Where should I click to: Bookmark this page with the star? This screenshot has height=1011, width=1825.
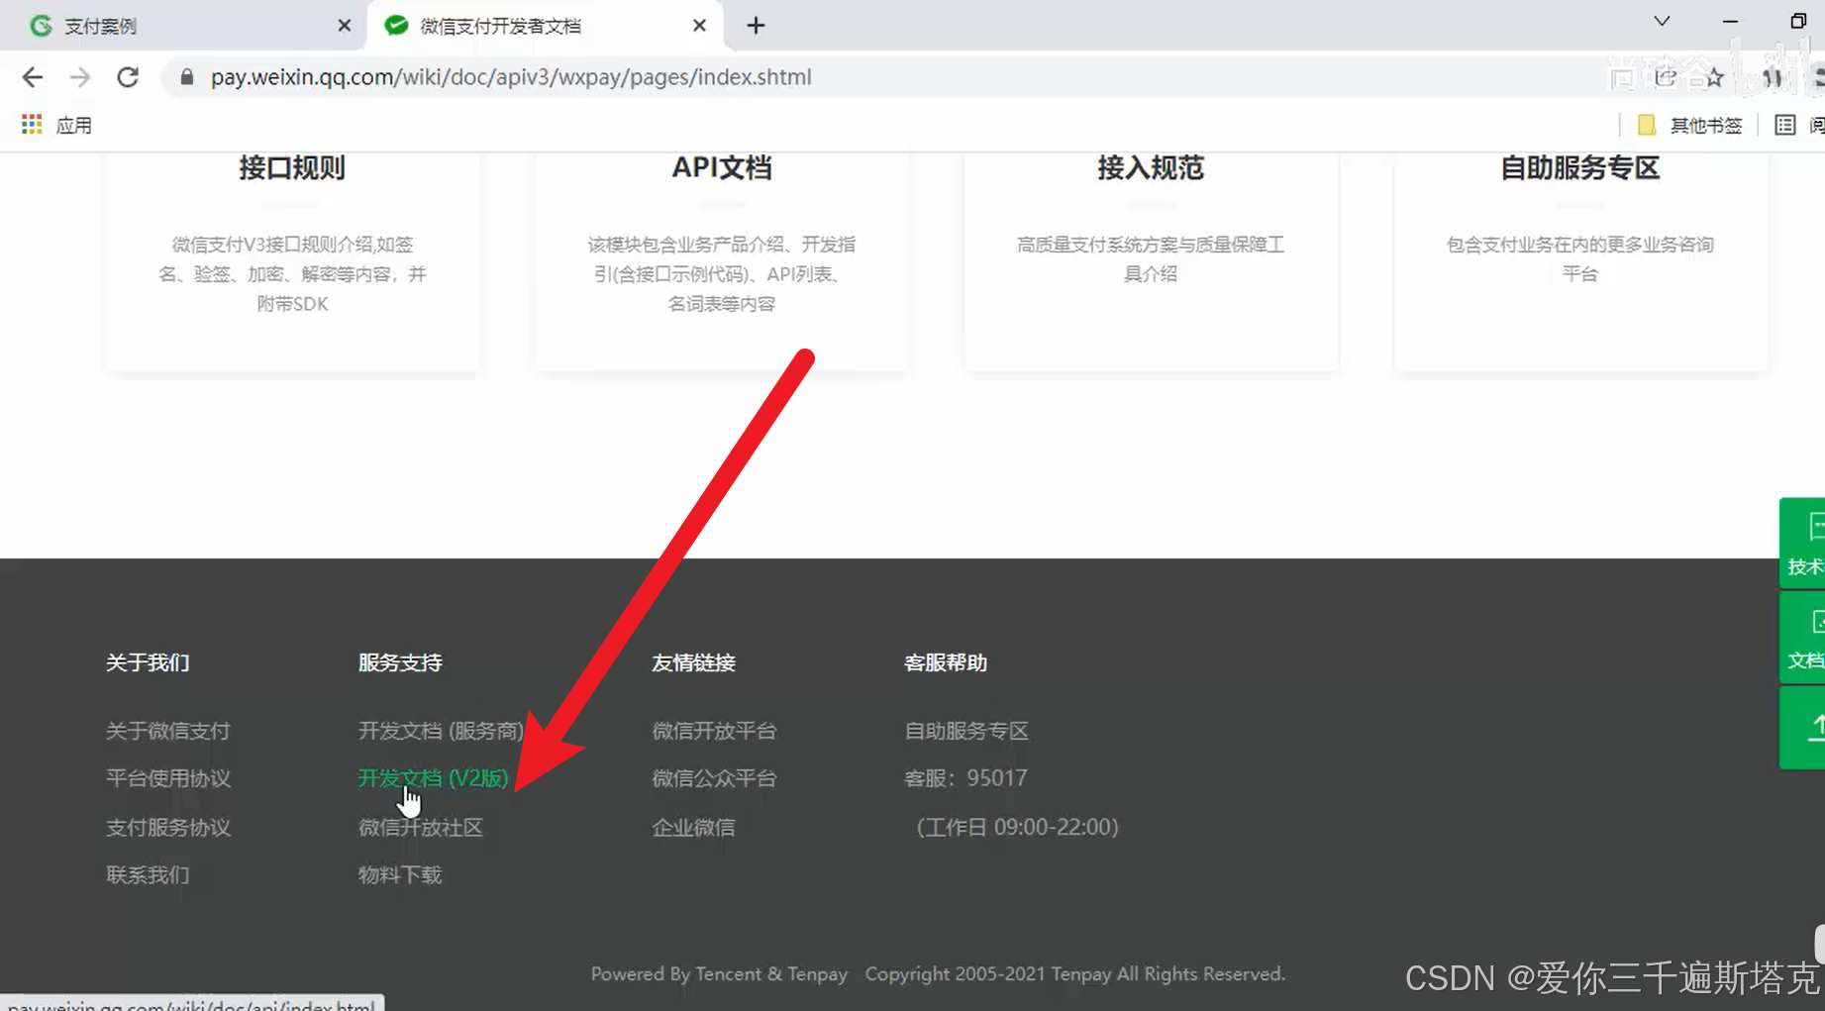1714,77
